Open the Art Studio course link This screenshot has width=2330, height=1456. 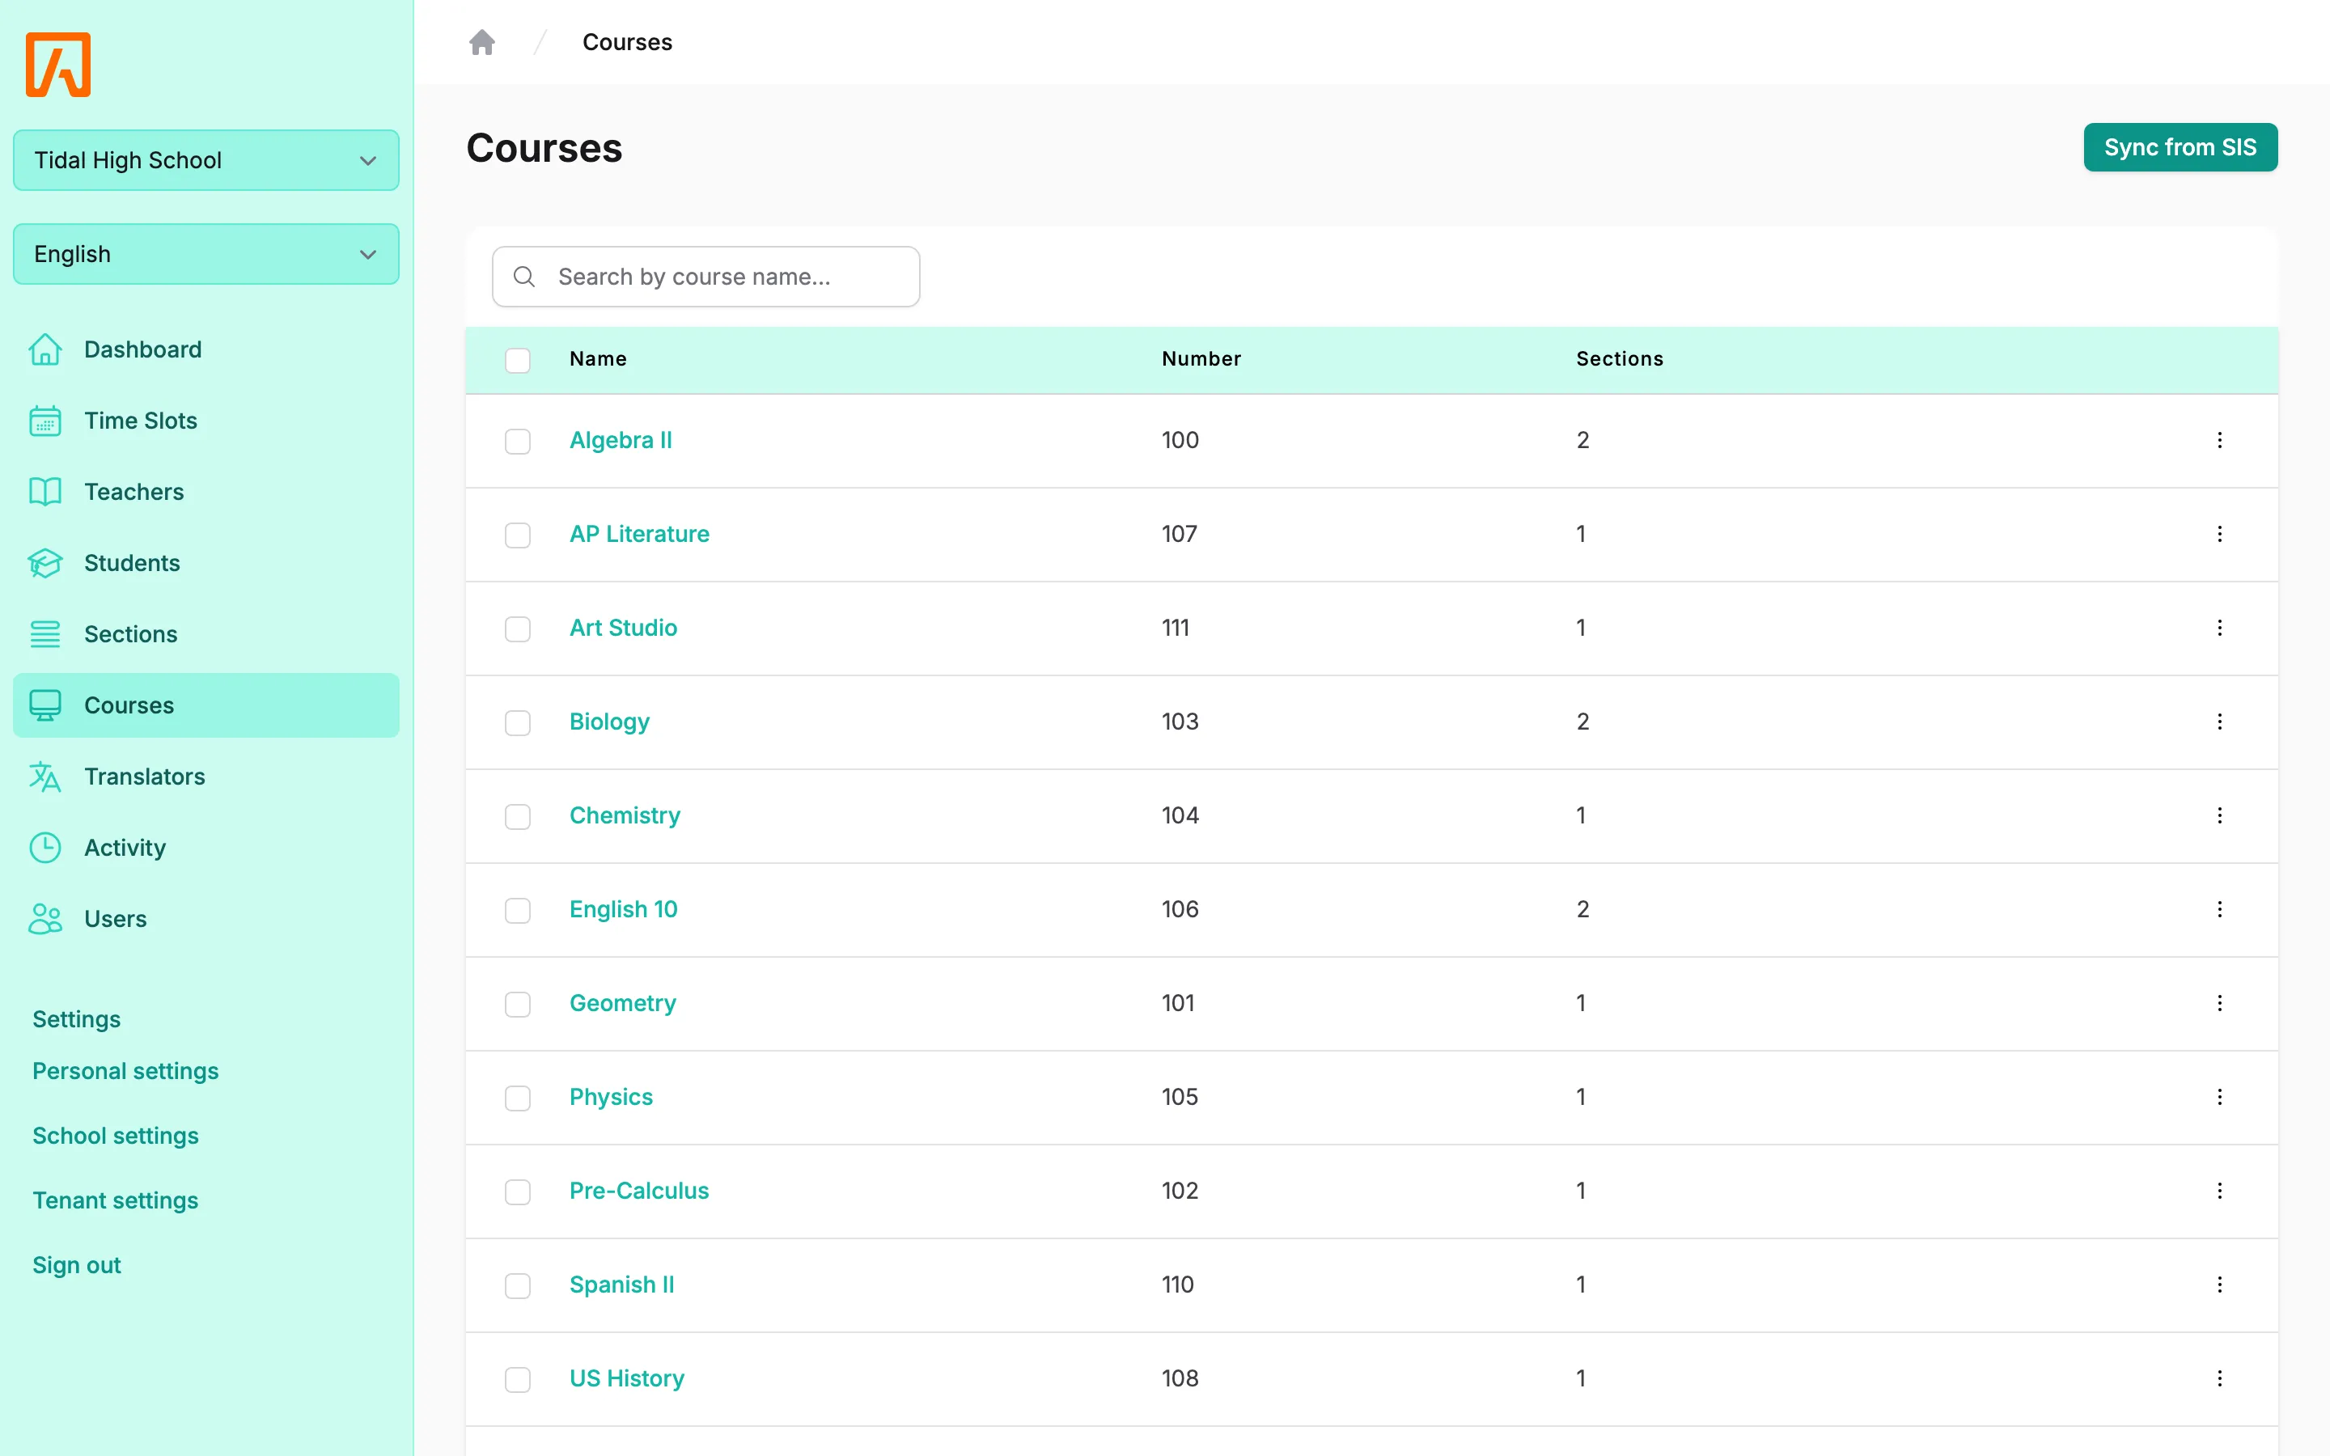tap(623, 628)
